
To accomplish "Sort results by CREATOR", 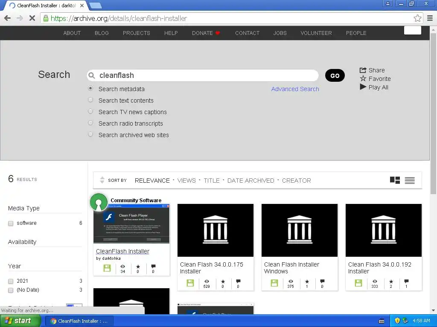I will pos(296,181).
